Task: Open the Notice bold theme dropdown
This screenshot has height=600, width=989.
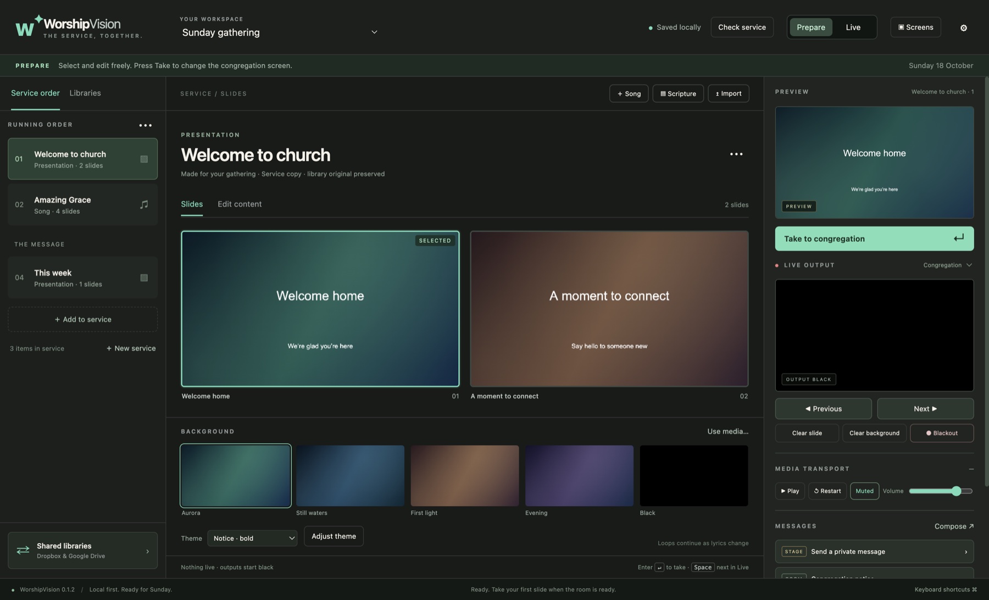Action: 252,538
